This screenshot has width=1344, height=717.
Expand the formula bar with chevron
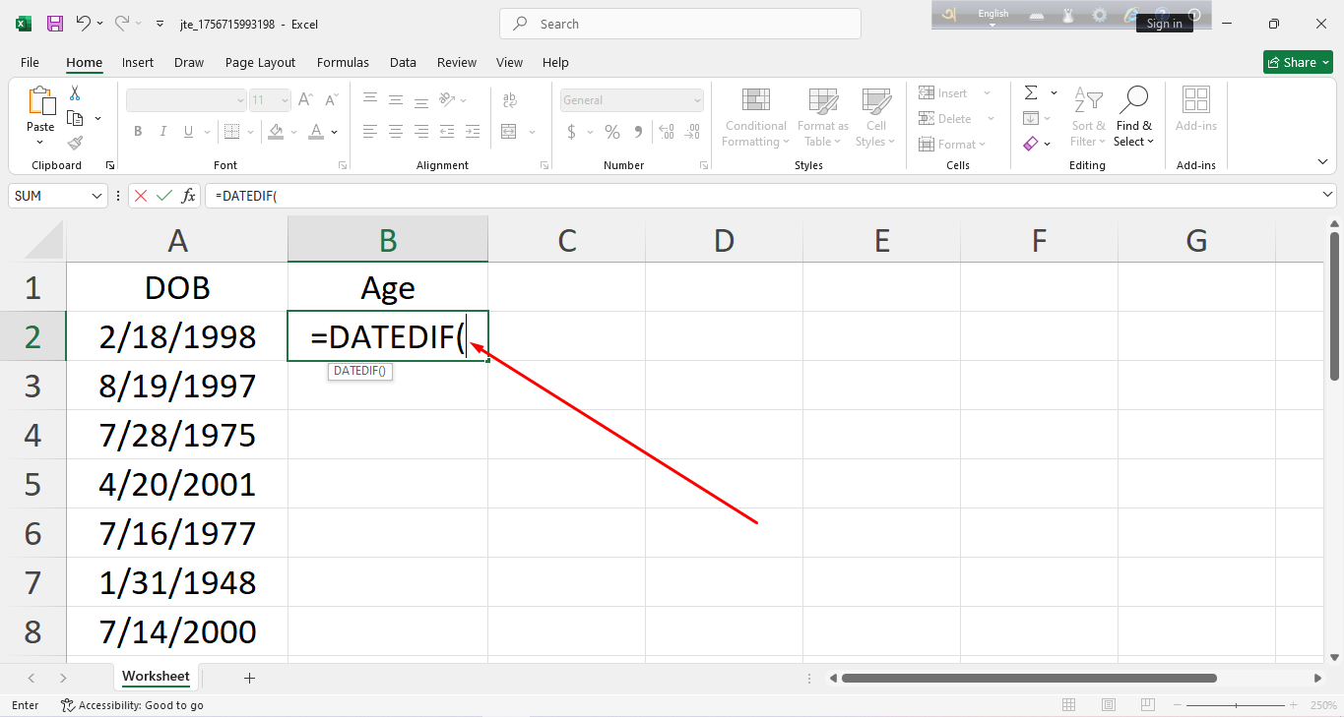click(x=1328, y=196)
